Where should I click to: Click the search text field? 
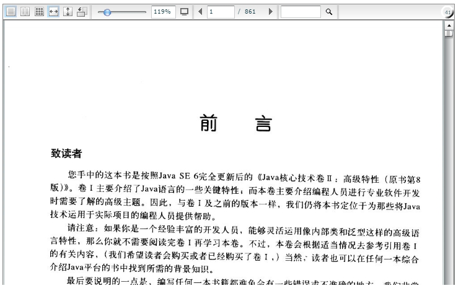[x=301, y=12]
